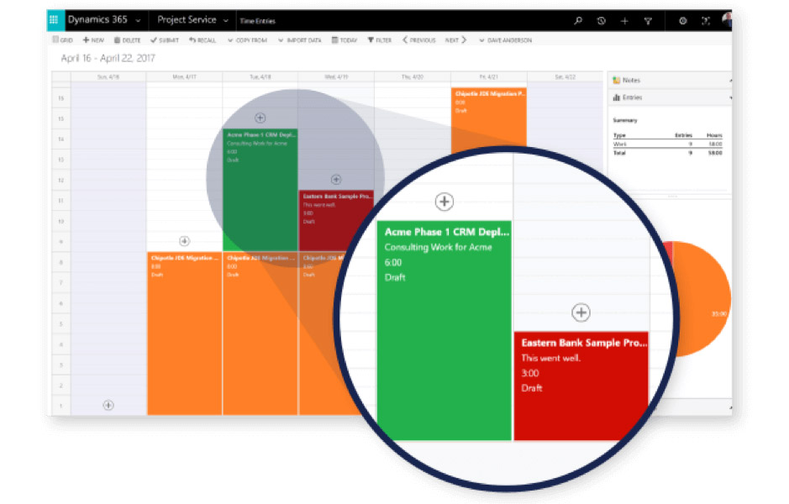This screenshot has height=504, width=789.
Task: Click the Filter command in the toolbar
Action: click(380, 40)
